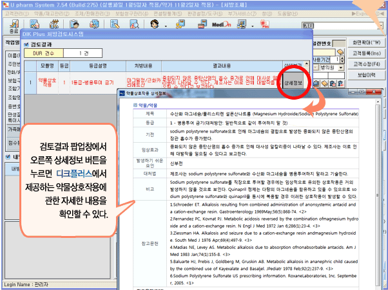The image size is (388, 290).
Task: Click the 1 건 count field
Action: (83, 53)
